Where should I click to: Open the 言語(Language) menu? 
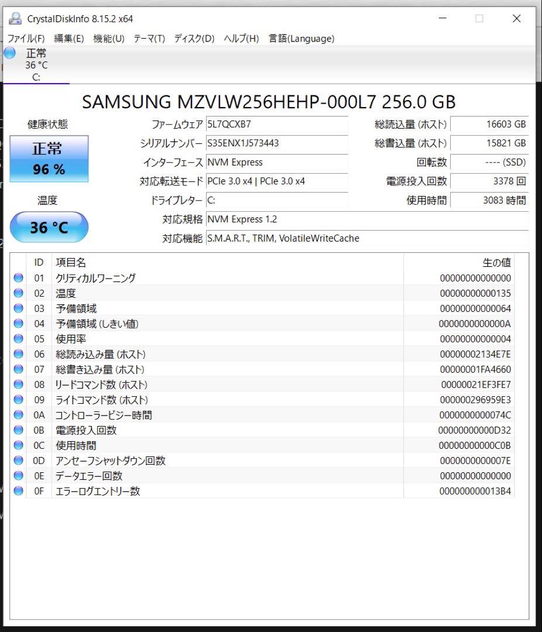[x=301, y=39]
